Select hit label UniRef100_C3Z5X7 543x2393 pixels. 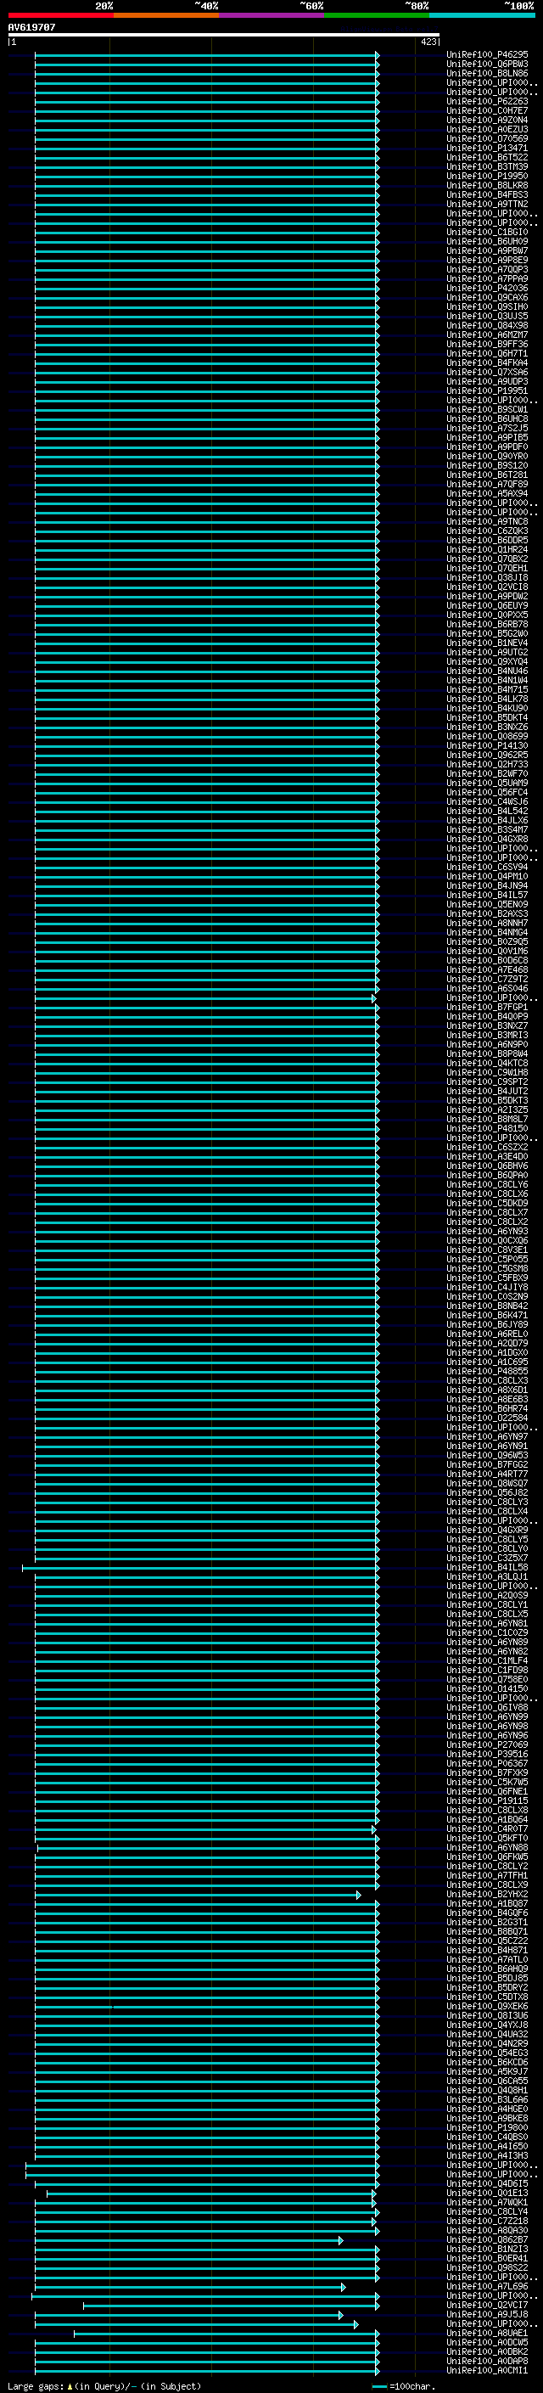click(x=487, y=1559)
